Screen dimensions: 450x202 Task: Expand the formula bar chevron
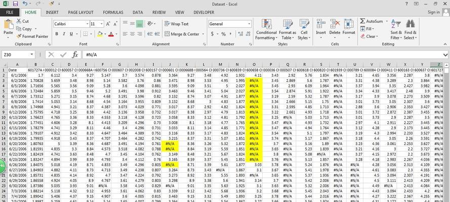click(445, 55)
